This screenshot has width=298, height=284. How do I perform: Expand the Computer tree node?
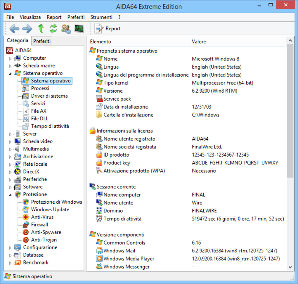pos(10,58)
